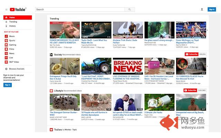
Task: Click Sign in button at top right
Action: coord(212,9)
